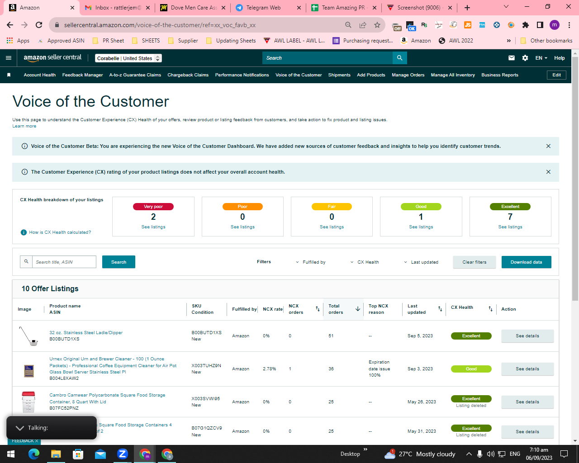Click the Edit favorites bar button
The width and height of the screenshot is (579, 463).
pos(557,75)
